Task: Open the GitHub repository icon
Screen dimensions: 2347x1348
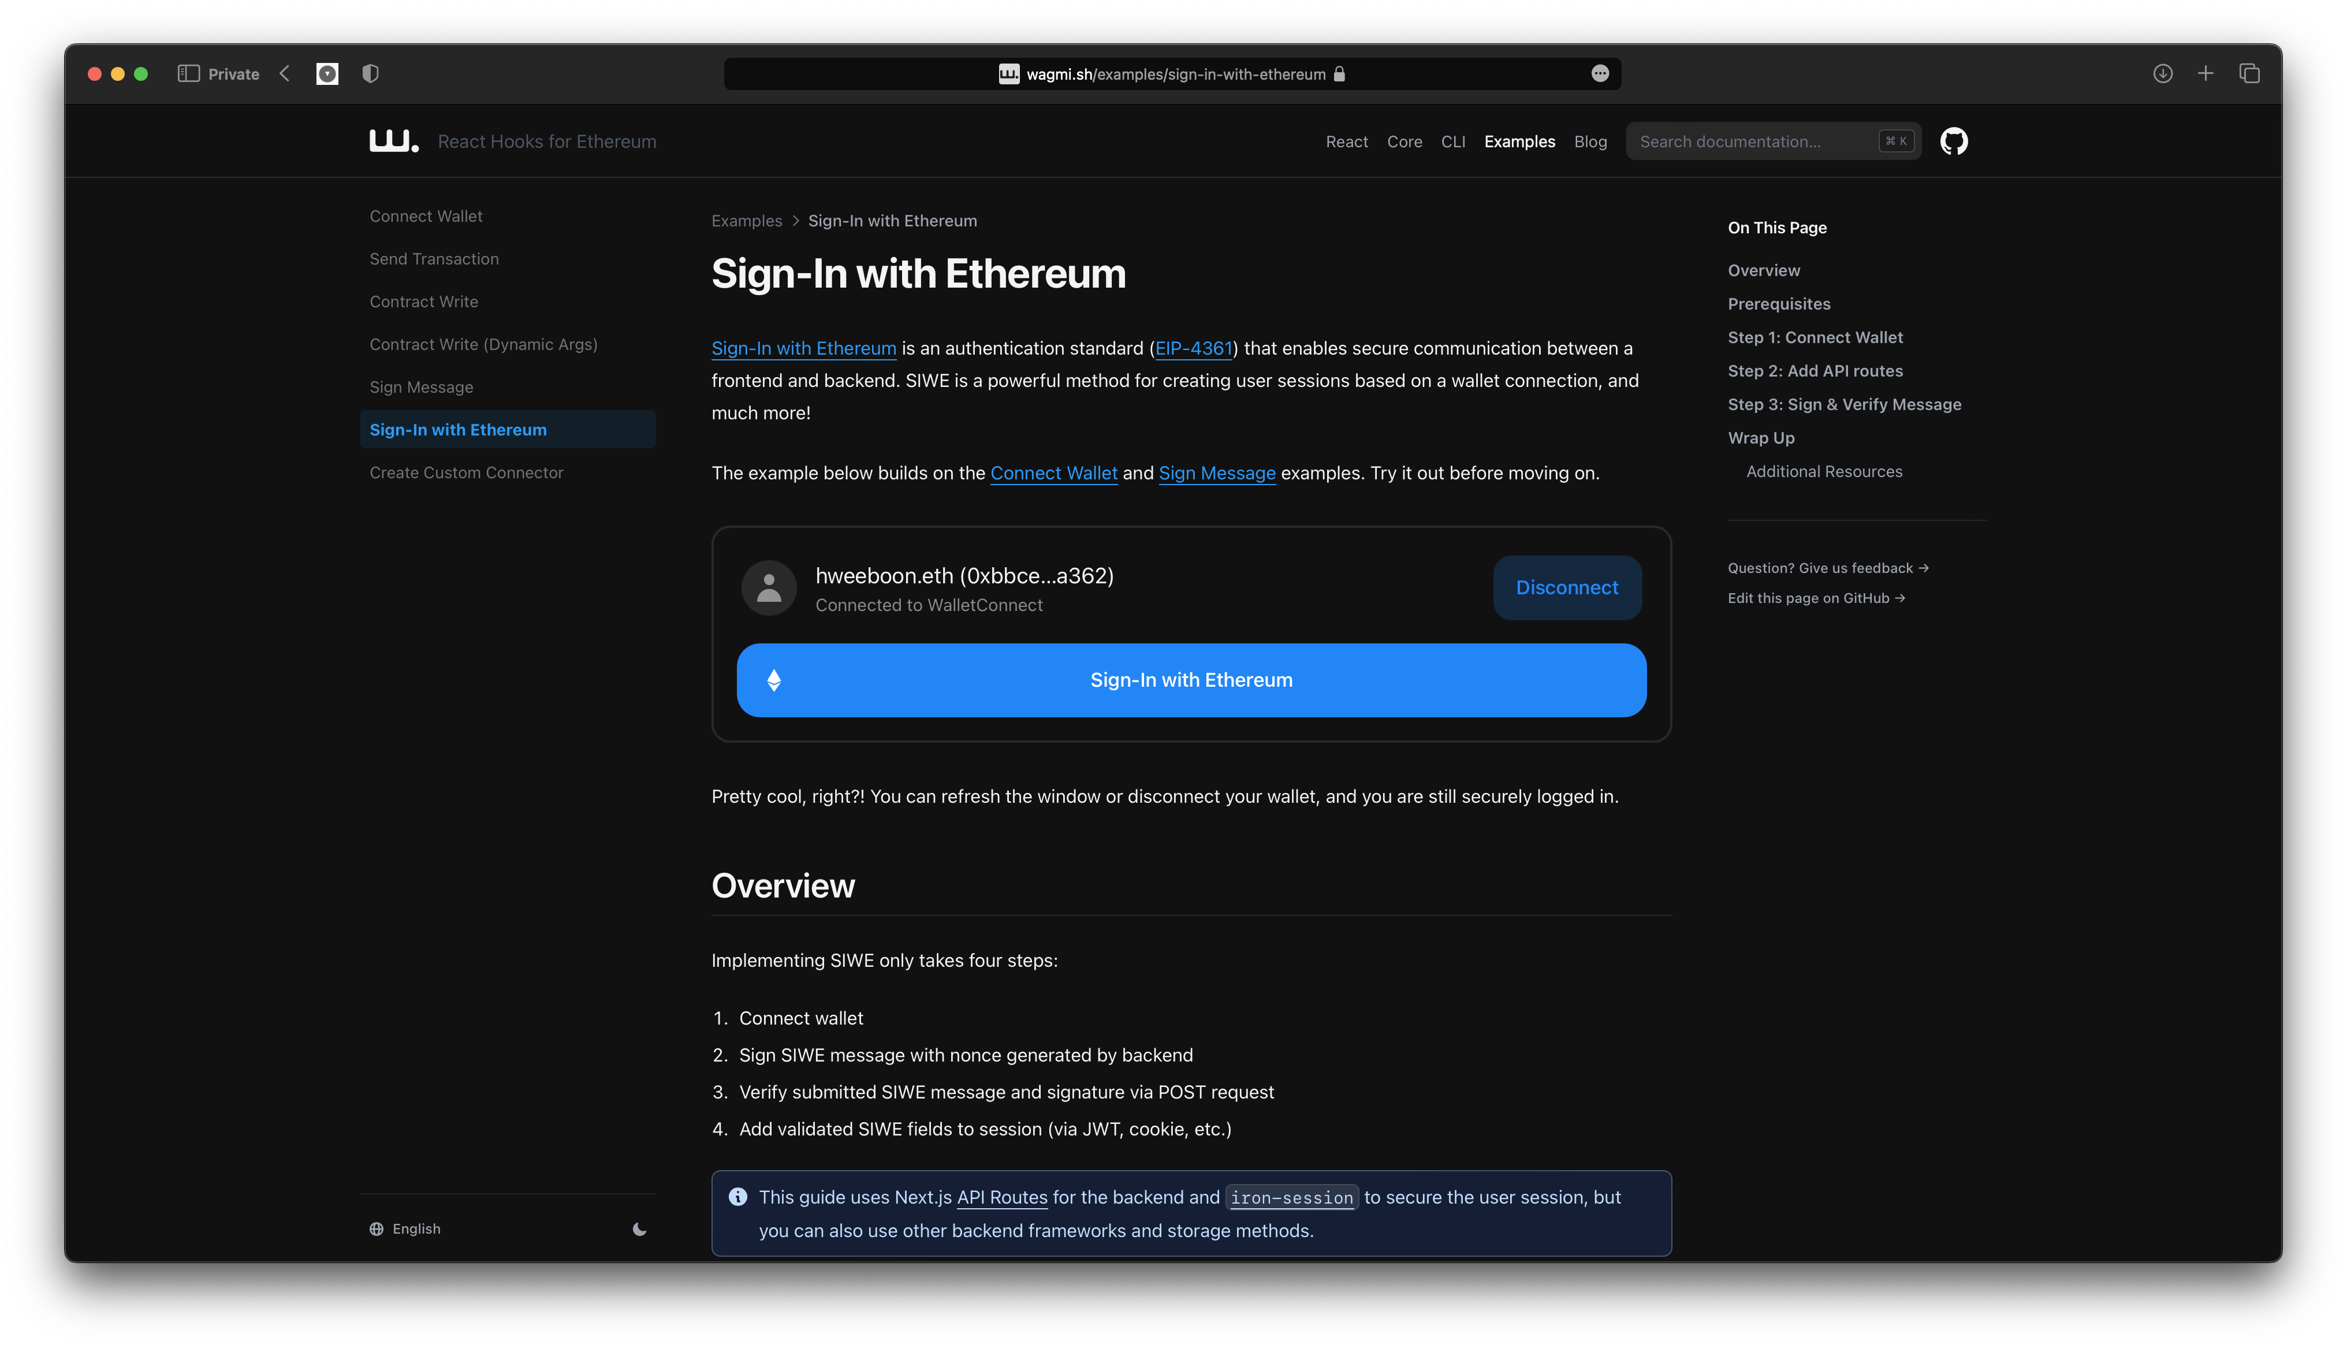Action: point(1955,141)
